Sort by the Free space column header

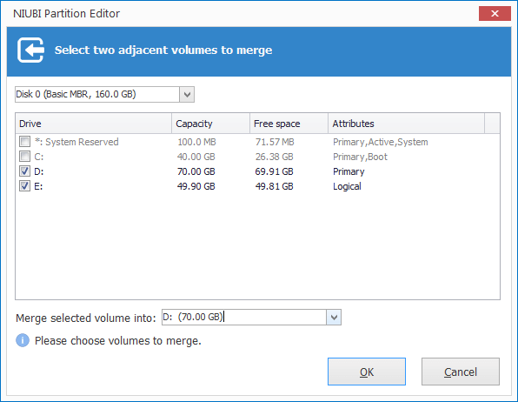(289, 124)
